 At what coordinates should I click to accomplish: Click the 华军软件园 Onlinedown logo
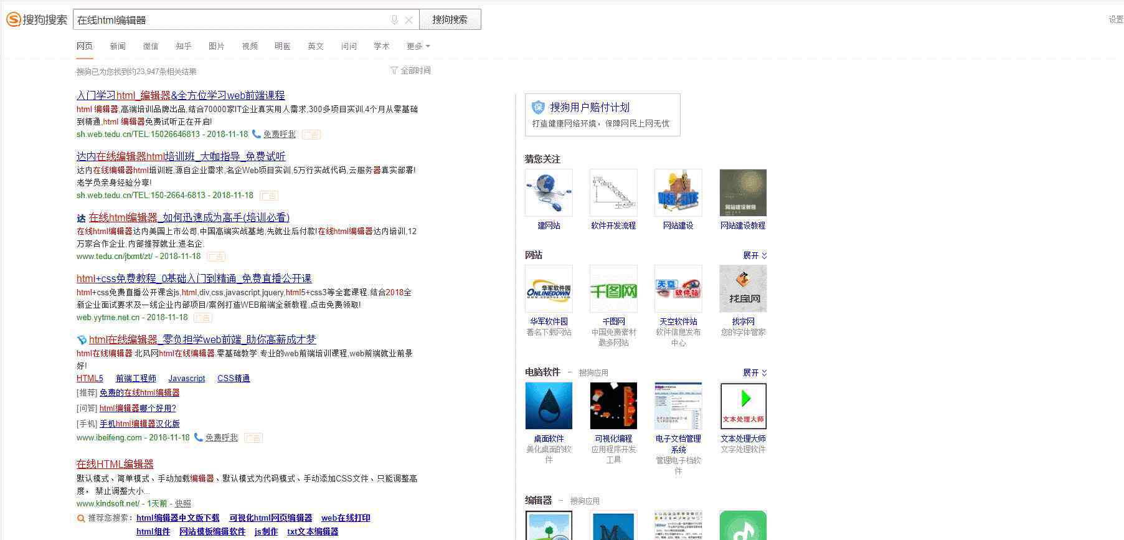click(549, 289)
